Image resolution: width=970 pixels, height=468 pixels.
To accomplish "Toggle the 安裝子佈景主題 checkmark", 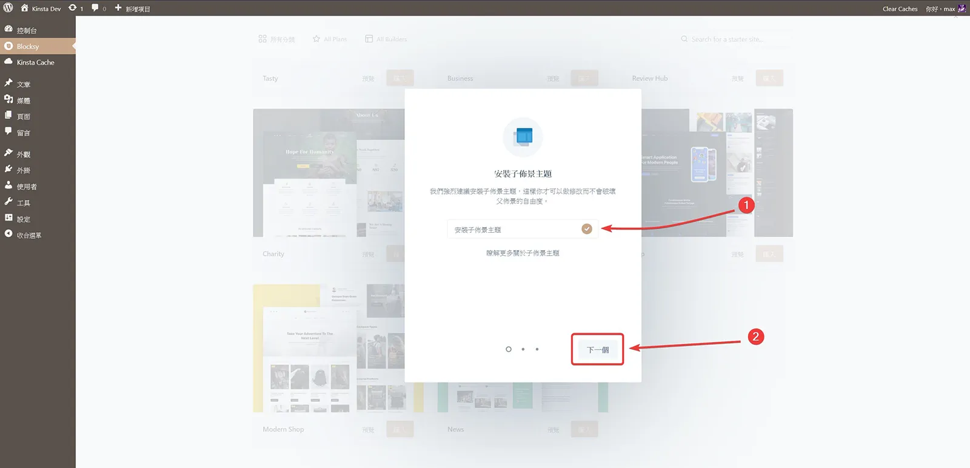I will point(587,229).
